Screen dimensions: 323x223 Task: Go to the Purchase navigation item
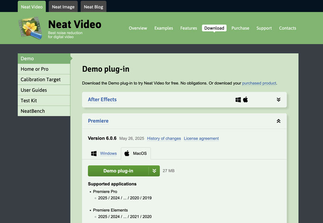(x=240, y=28)
